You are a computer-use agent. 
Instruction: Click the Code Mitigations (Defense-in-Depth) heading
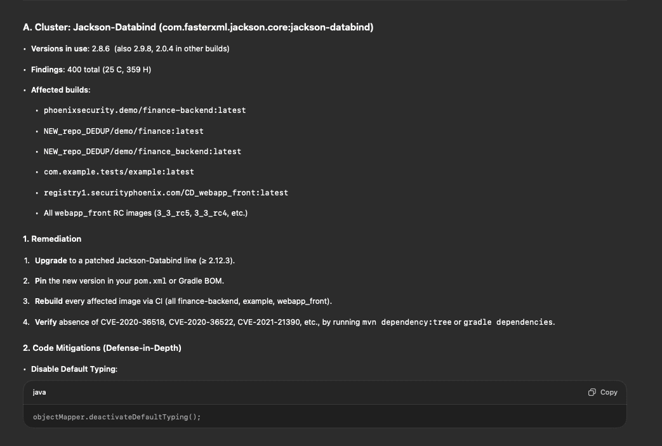tap(102, 348)
